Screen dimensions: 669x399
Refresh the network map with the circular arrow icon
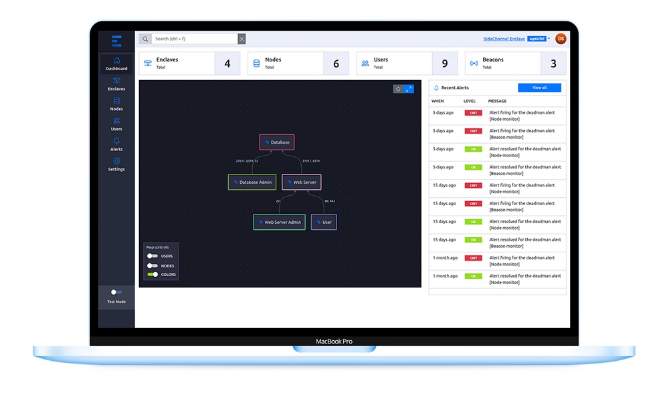pyautogui.click(x=398, y=88)
